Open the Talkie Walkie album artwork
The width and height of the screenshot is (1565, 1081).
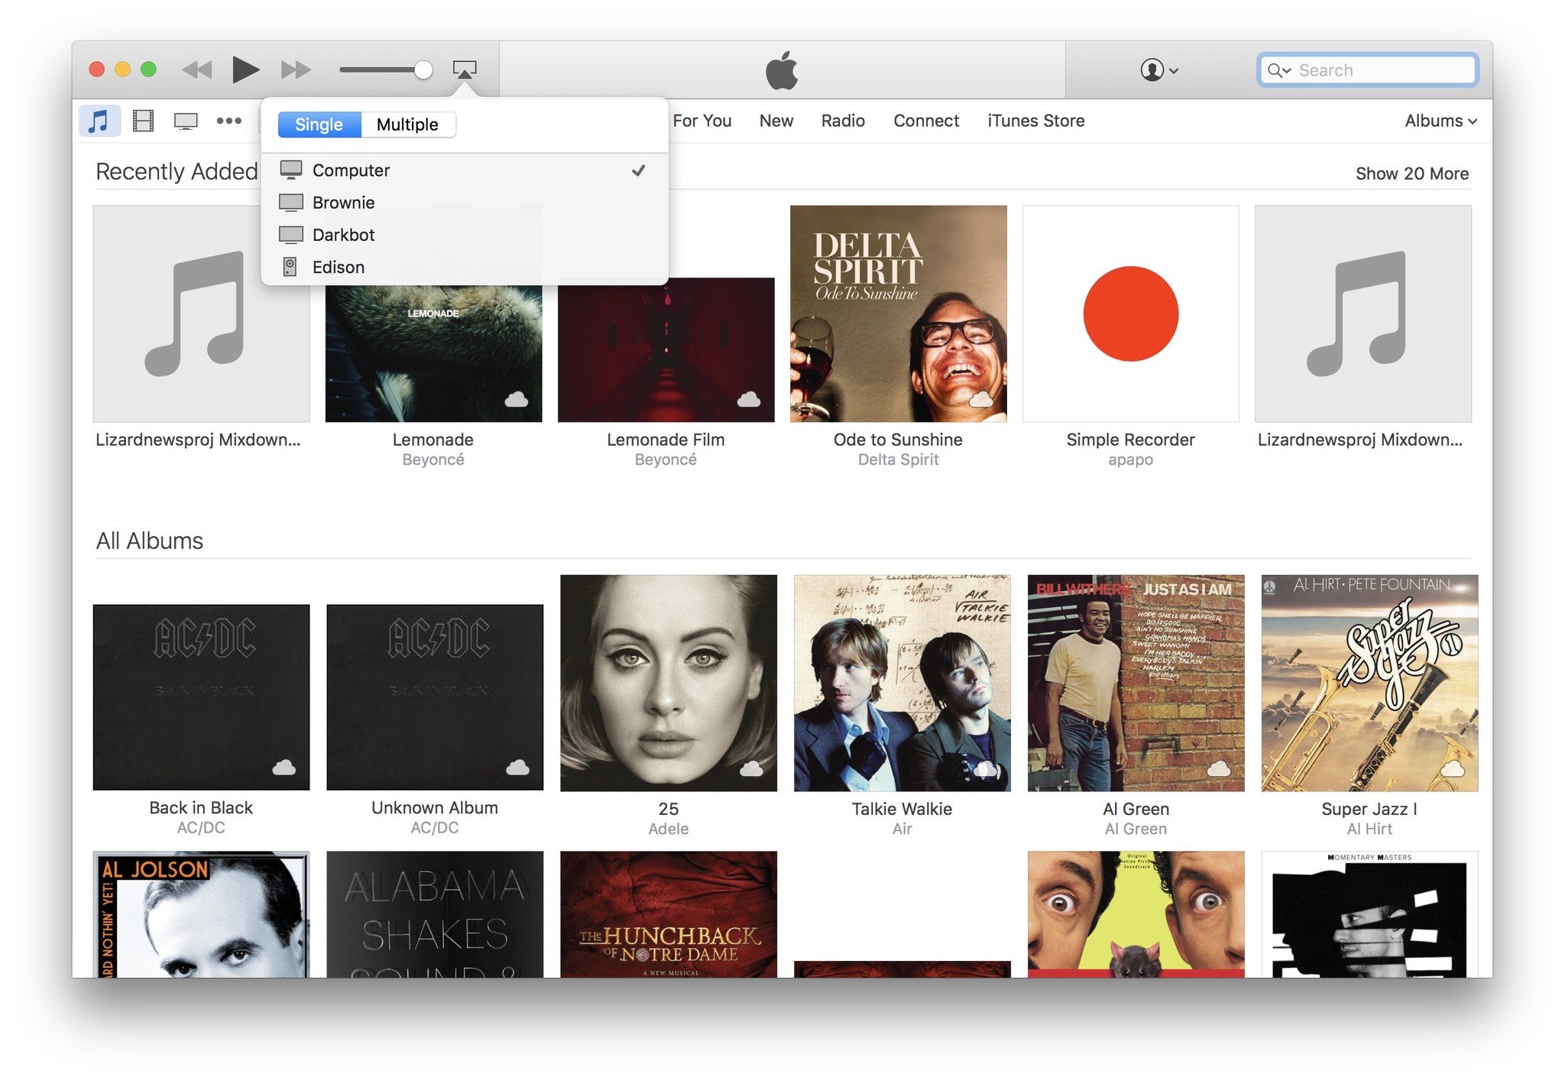(902, 683)
